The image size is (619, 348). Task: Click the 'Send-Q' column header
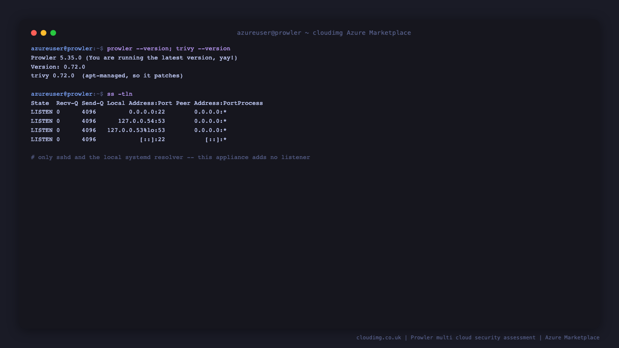(x=92, y=103)
